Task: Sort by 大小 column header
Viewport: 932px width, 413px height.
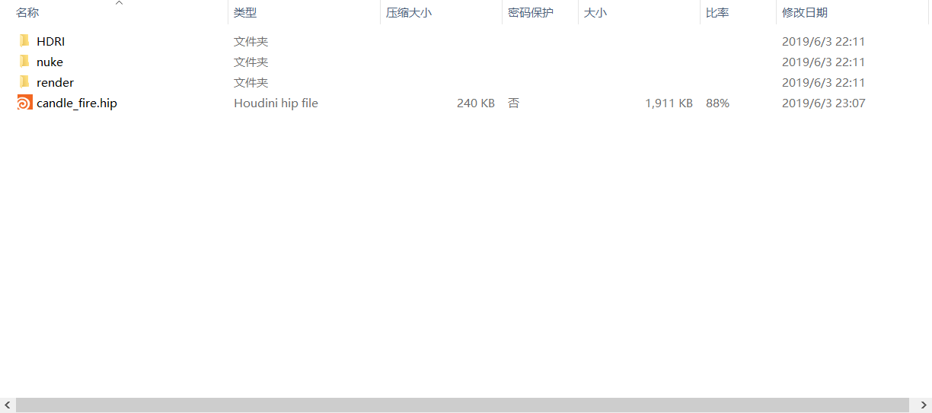Action: tap(595, 13)
